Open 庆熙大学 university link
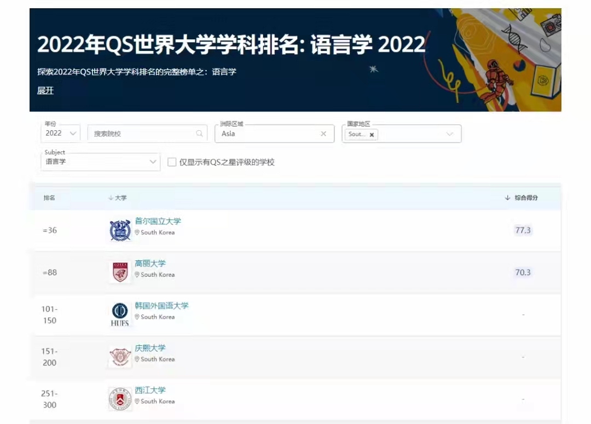Viewport: 591px width, 424px height. click(150, 348)
